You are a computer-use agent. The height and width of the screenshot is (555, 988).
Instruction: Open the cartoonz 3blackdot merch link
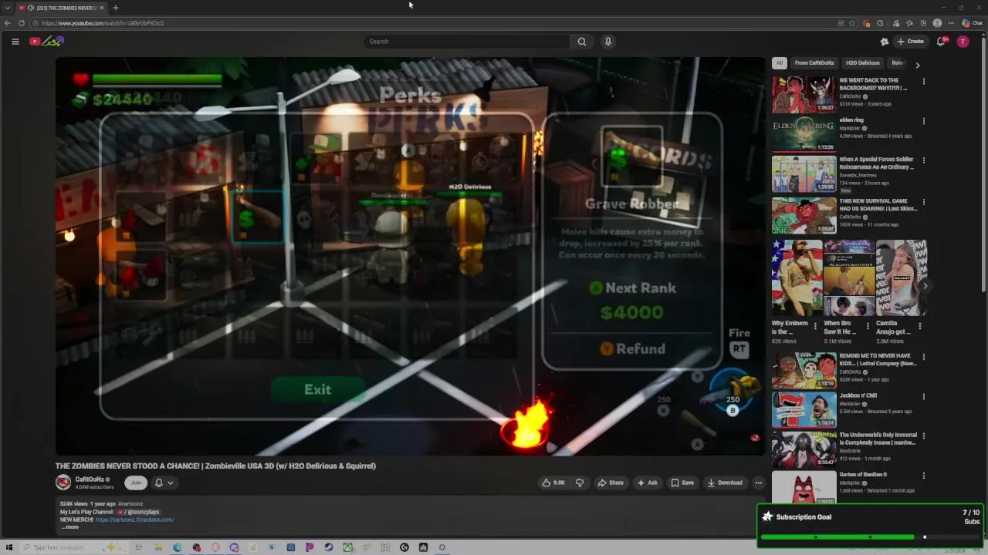(x=134, y=520)
